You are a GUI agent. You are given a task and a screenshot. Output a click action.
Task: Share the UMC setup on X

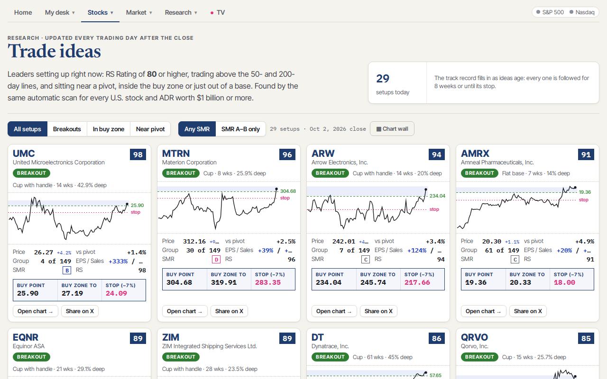80,311
